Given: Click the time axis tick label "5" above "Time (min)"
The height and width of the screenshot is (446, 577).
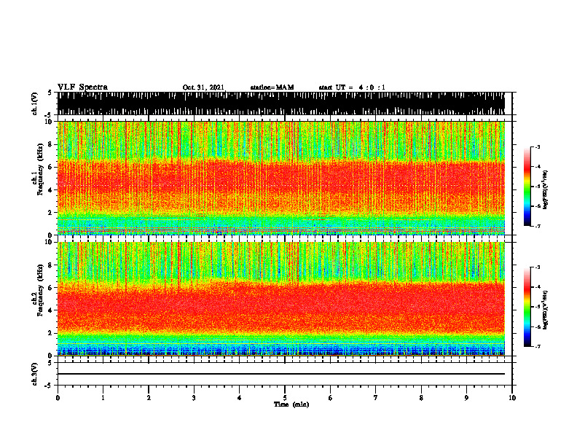Looking at the screenshot, I should 285,398.
